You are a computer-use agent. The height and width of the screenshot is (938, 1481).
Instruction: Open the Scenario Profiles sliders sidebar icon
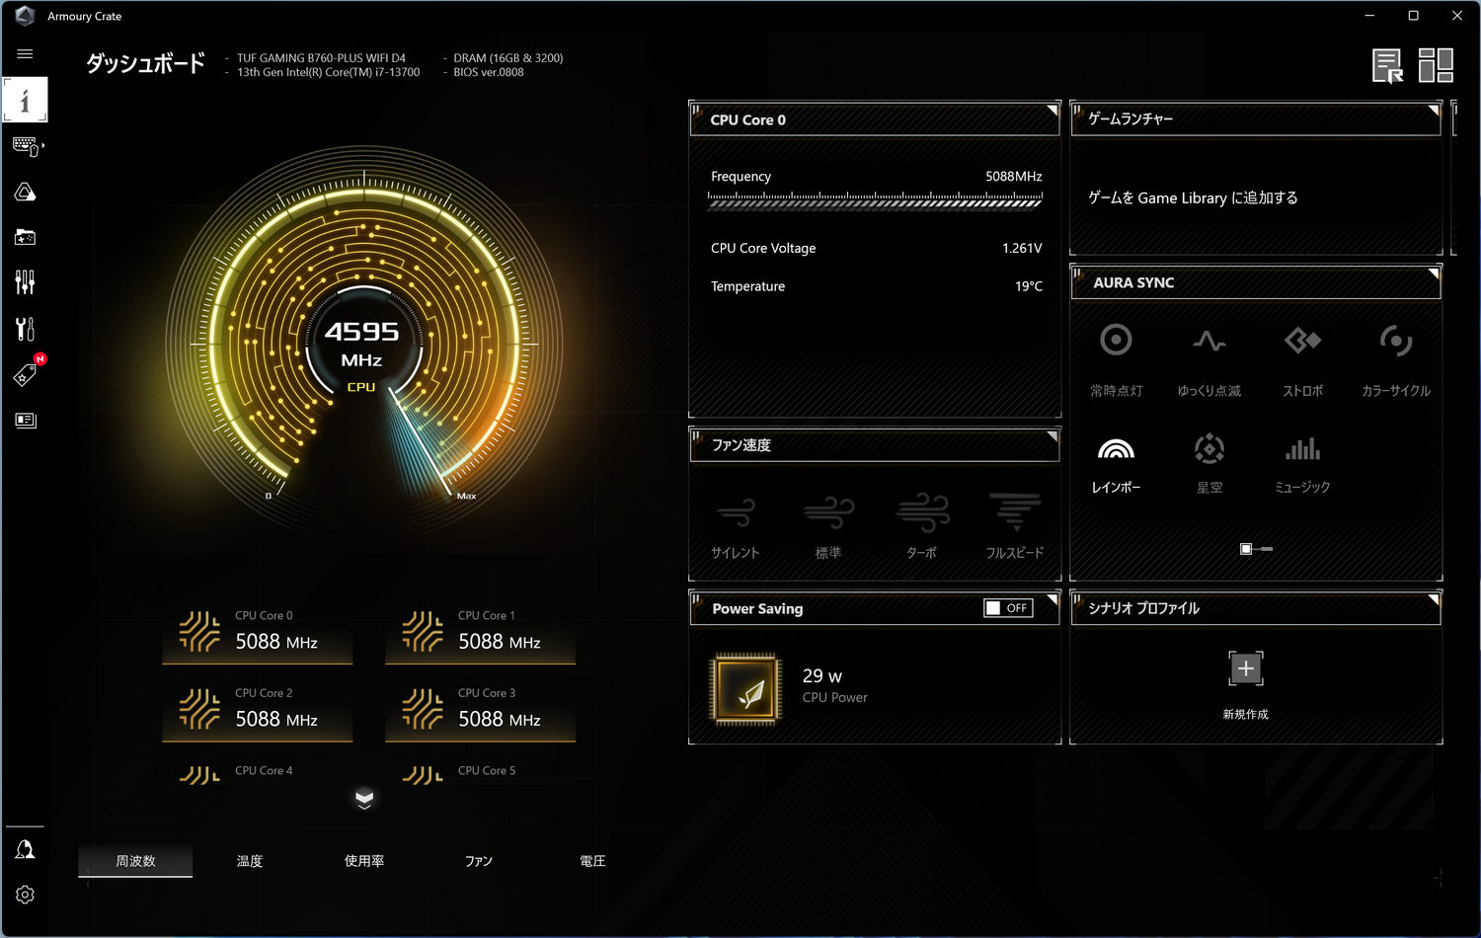tap(26, 282)
